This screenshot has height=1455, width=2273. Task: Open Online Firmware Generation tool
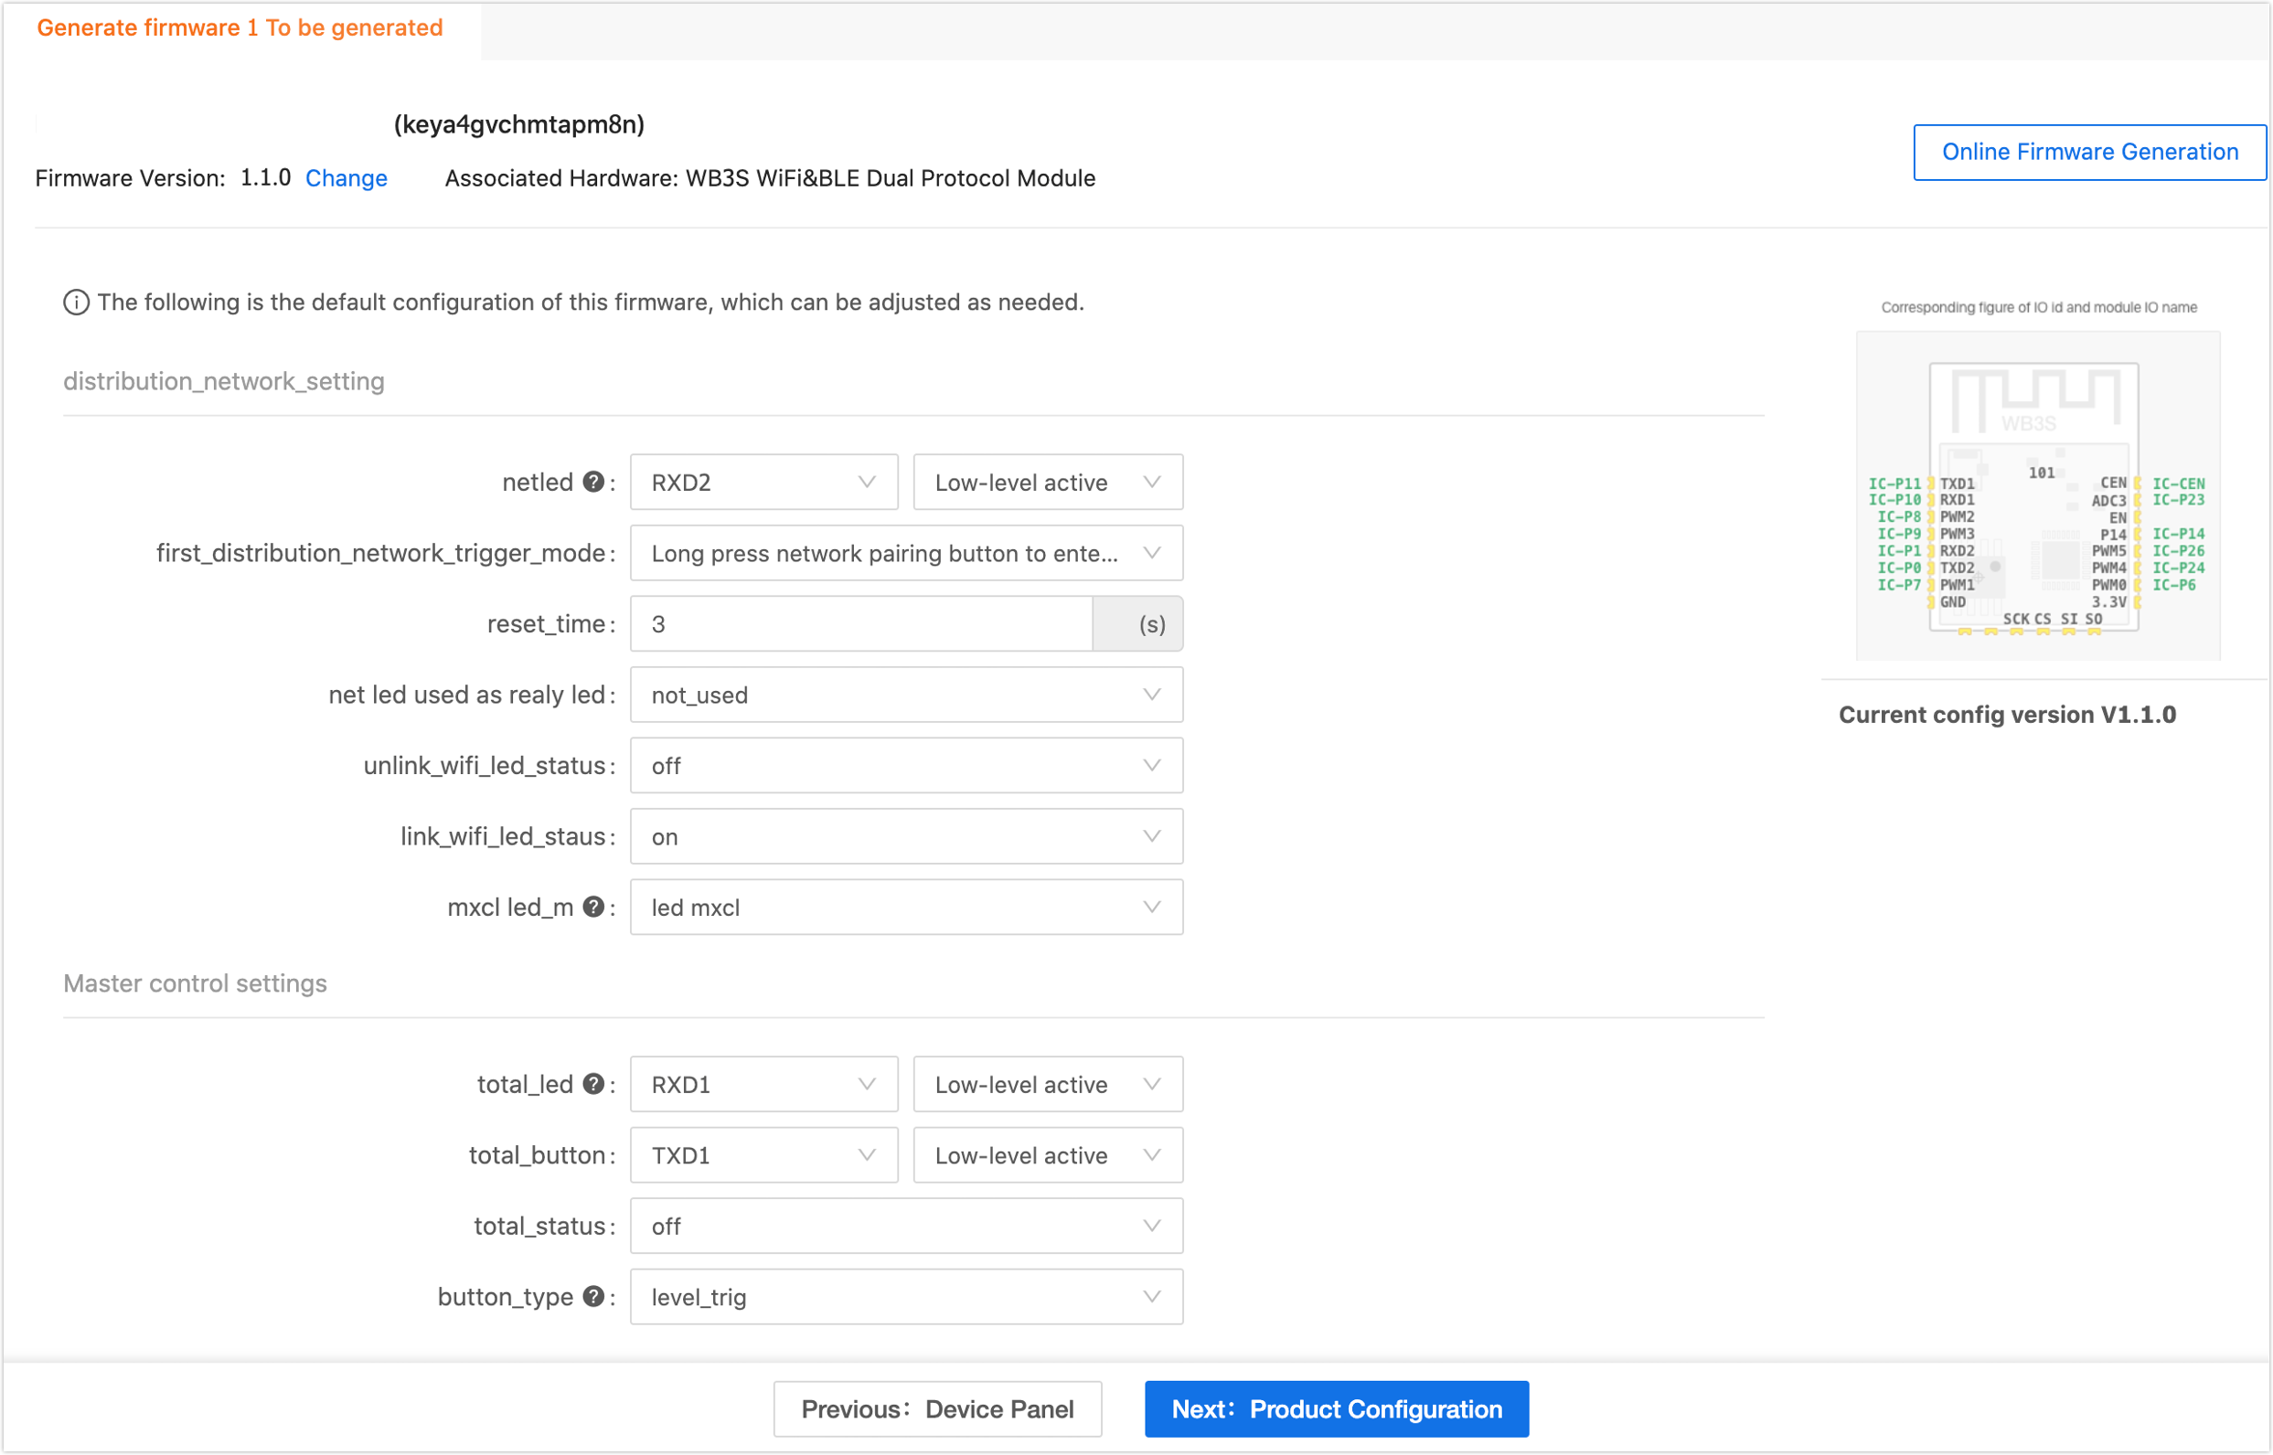pos(2089,153)
